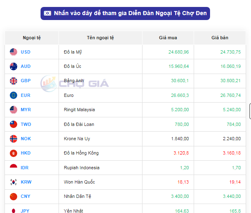Image resolution: width=251 pixels, height=213 pixels.
Task: Open the USD currency link
Action: click(x=26, y=52)
